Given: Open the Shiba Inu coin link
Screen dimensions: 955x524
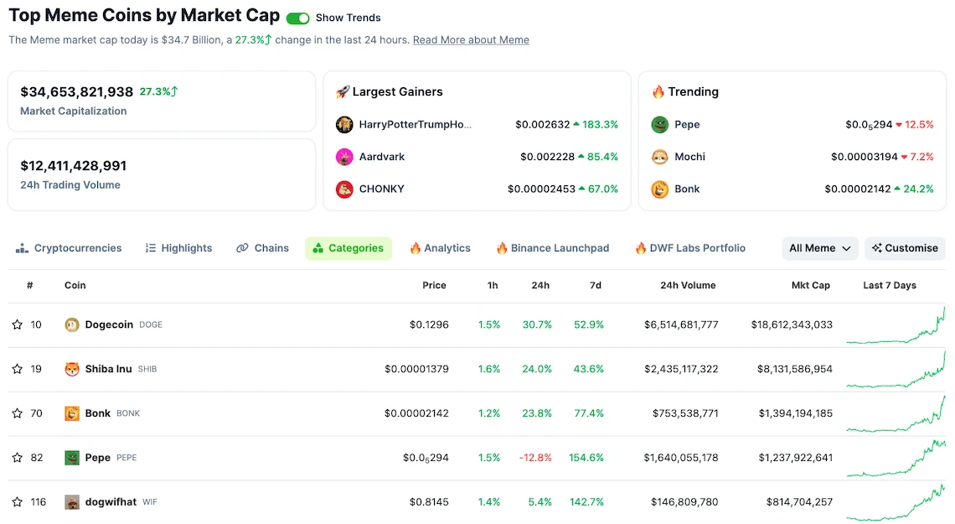Looking at the screenshot, I should point(108,369).
